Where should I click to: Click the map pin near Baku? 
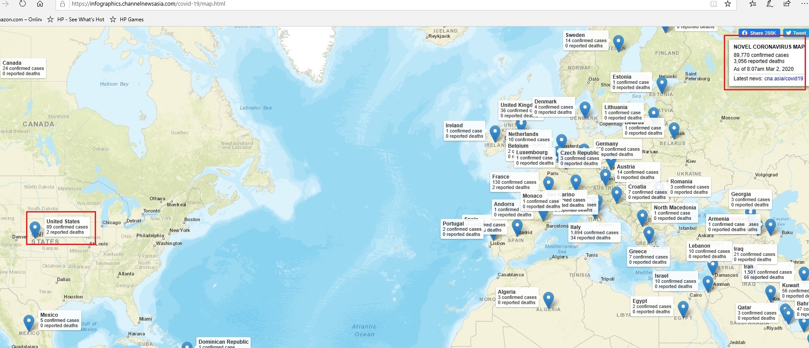pyautogui.click(x=770, y=227)
